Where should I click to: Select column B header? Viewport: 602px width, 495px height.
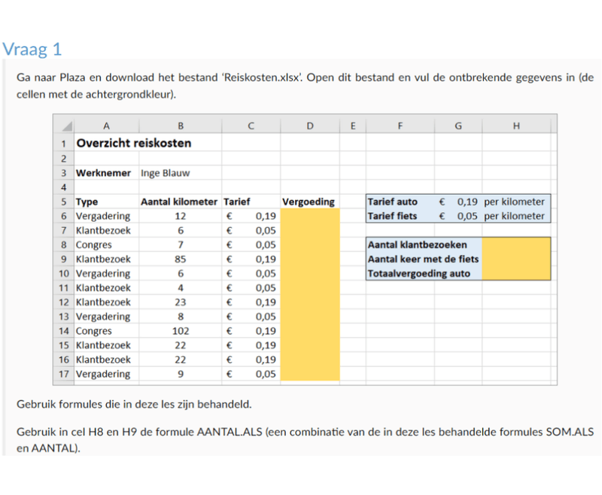tap(181, 126)
